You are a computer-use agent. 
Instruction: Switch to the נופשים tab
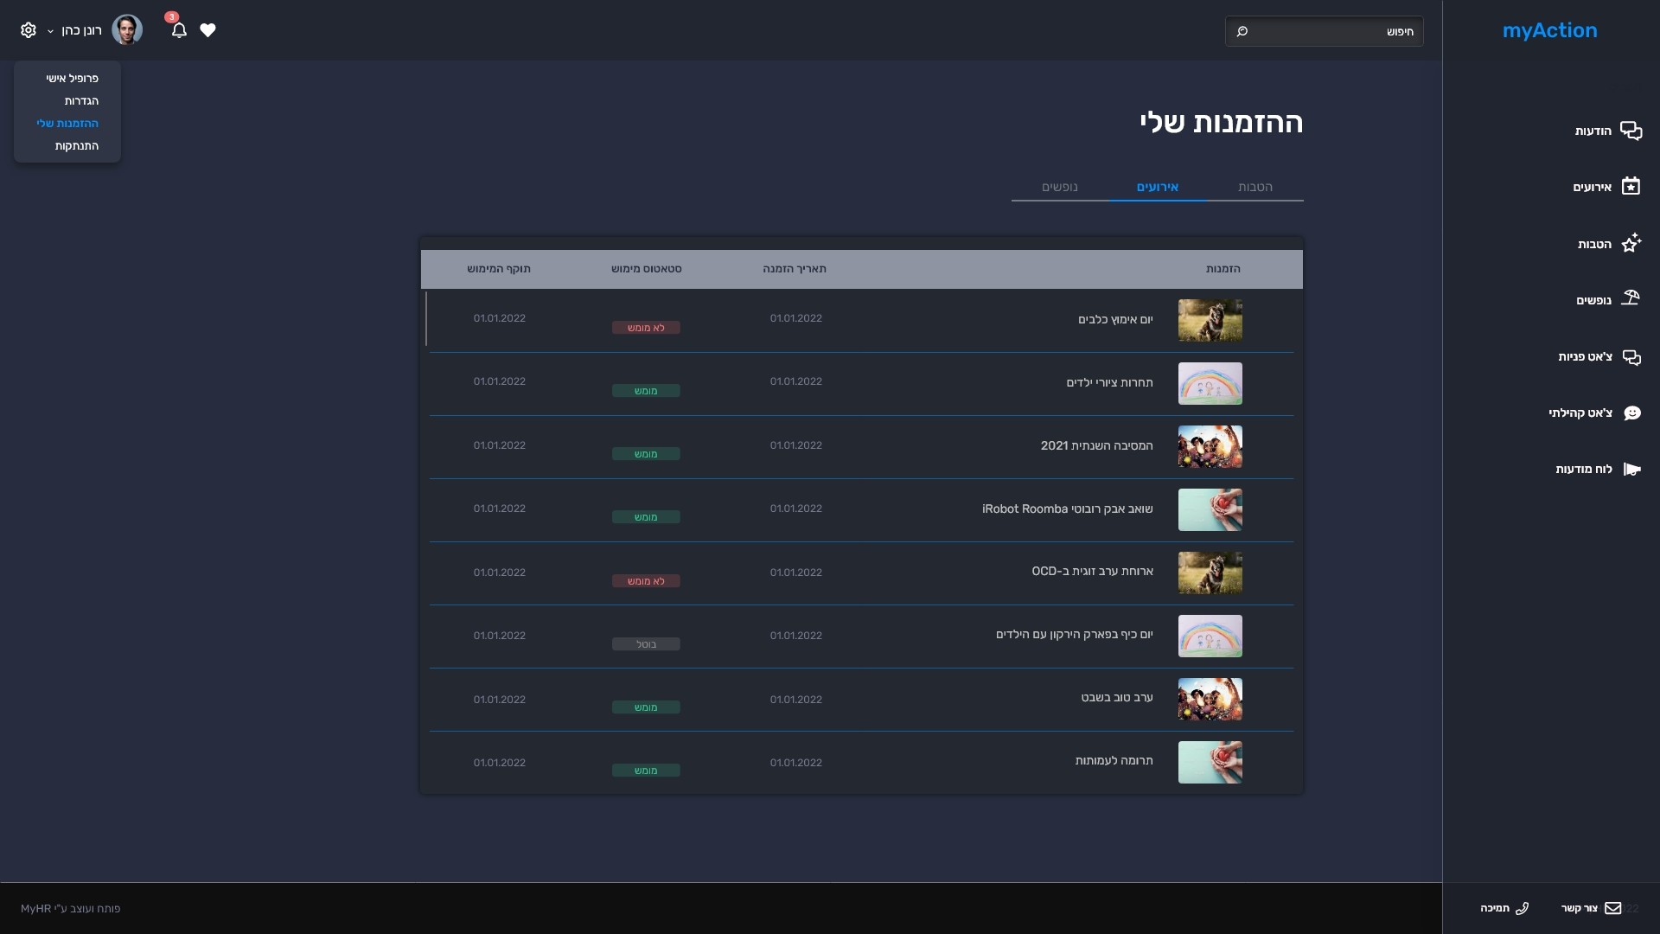(1059, 187)
